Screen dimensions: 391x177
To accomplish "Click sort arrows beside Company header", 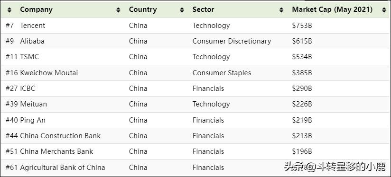I will [x=118, y=10].
